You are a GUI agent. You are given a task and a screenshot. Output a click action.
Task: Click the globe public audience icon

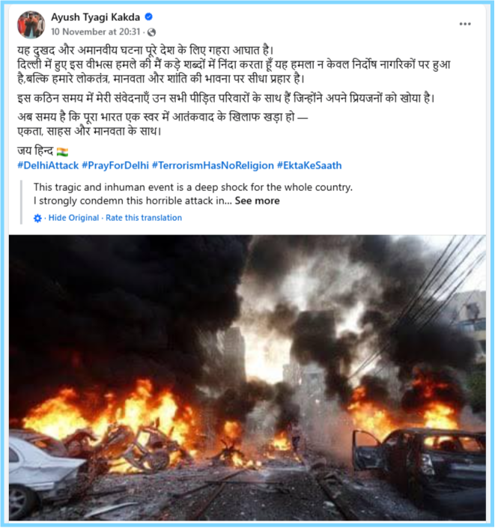[x=151, y=32]
